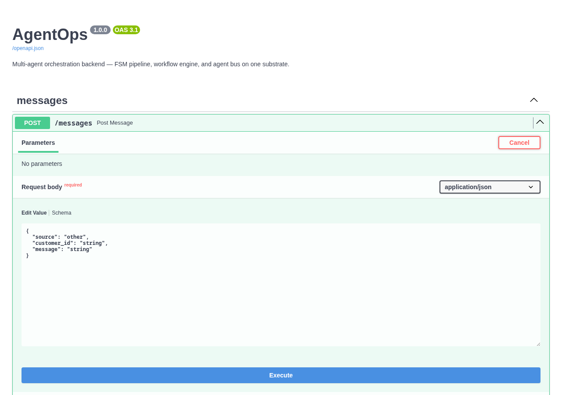Click the OAS 3.1 badge
The width and height of the screenshot is (562, 395).
(x=126, y=30)
